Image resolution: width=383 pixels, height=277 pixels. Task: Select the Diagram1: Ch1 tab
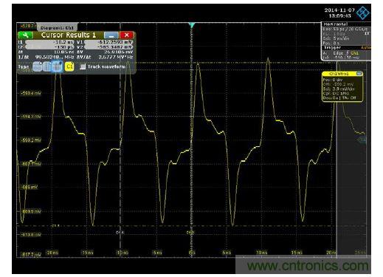(x=57, y=28)
